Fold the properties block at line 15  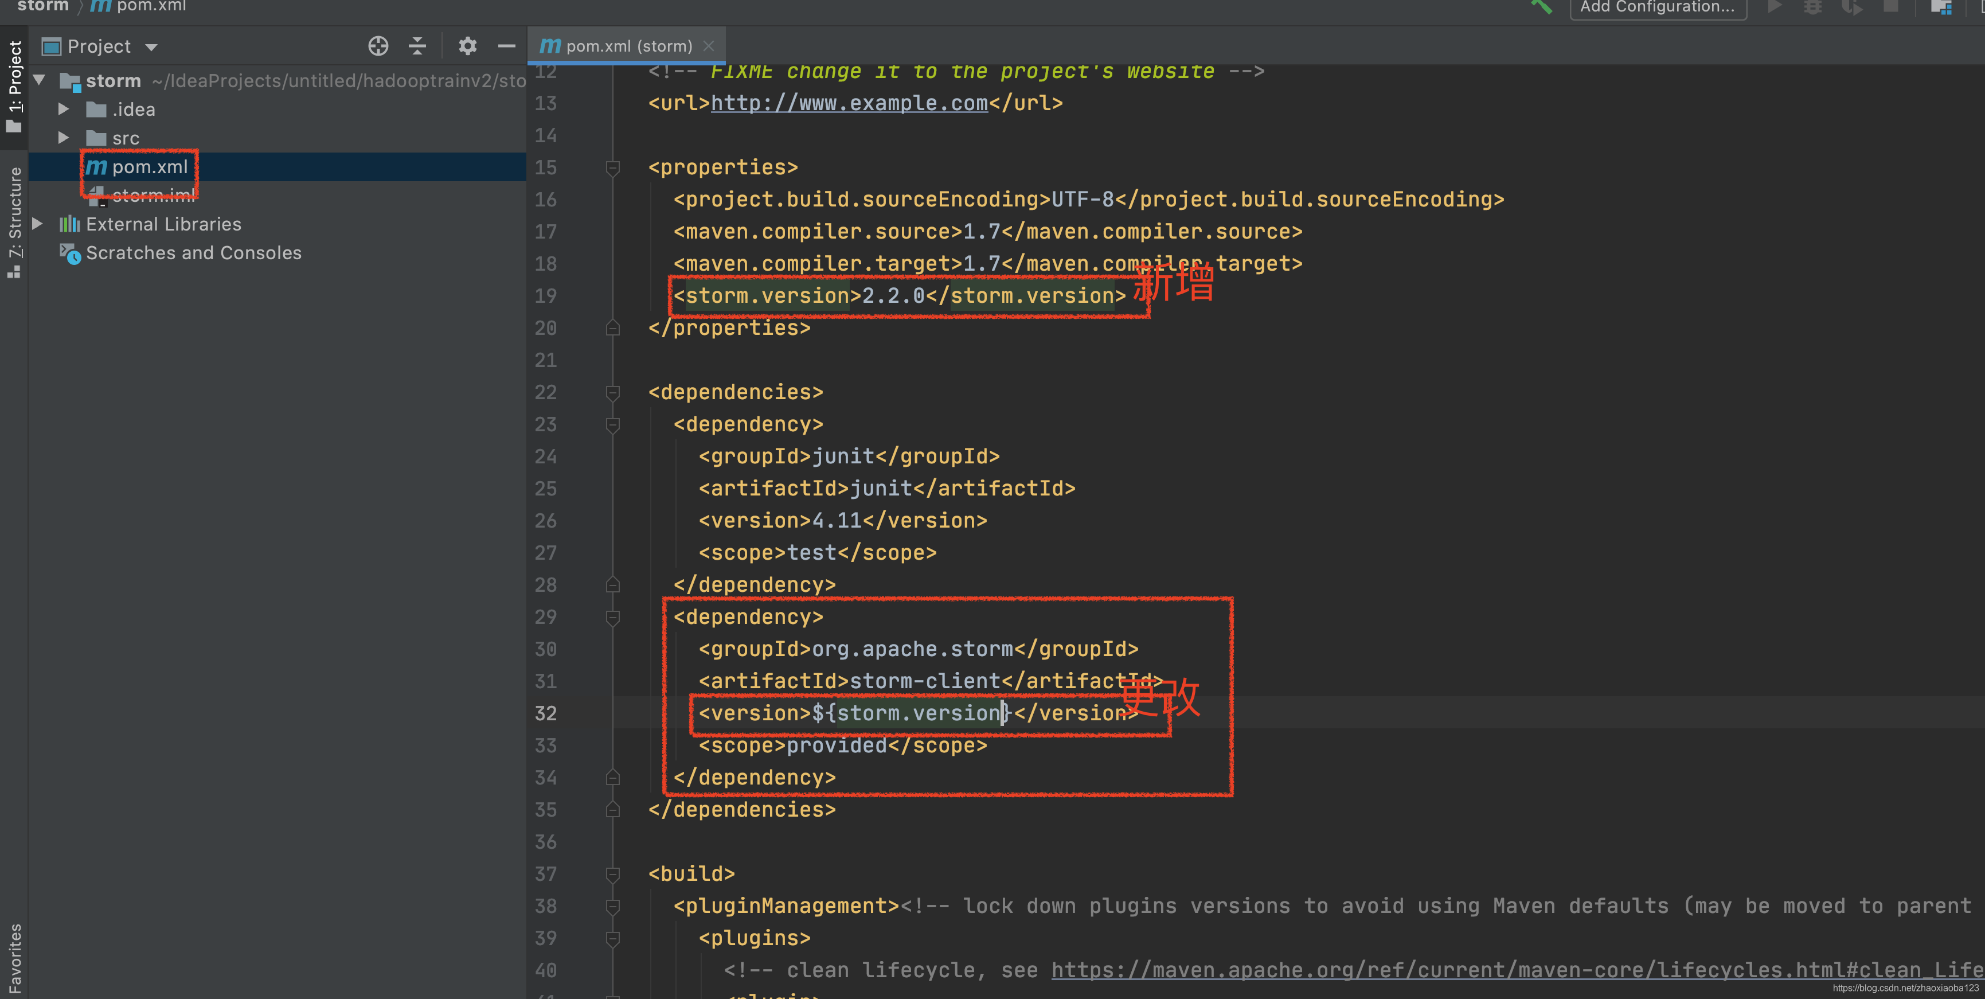[612, 167]
